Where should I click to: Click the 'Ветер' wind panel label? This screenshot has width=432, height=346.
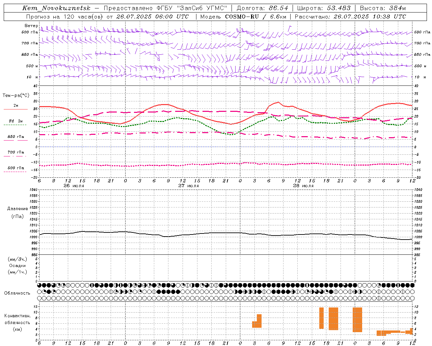(x=31, y=26)
